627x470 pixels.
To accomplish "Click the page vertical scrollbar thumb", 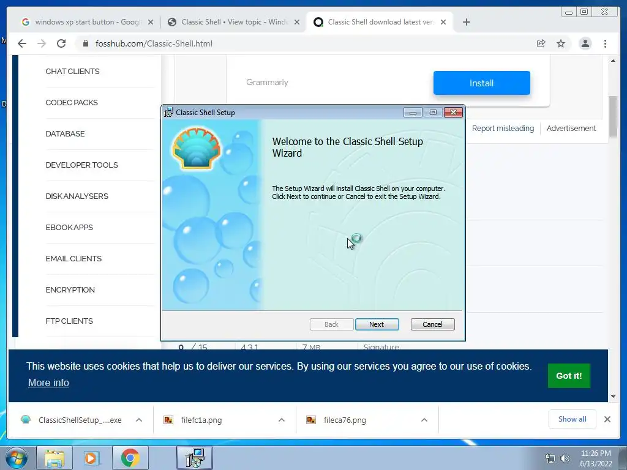I will (x=613, y=116).
